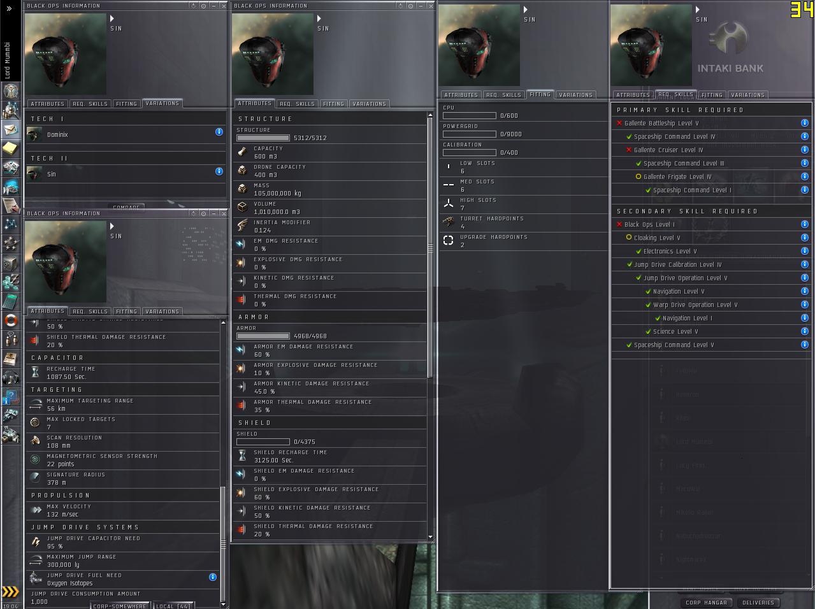This screenshot has width=815, height=609.
Task: Open SIN dropdown arrow in Fitting window
Action: [x=526, y=10]
